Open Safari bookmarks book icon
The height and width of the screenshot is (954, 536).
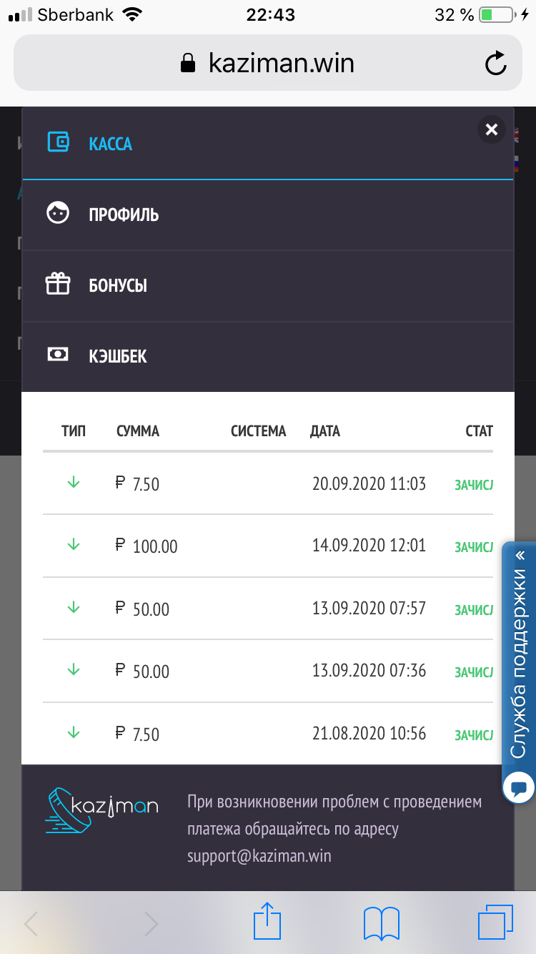(381, 923)
